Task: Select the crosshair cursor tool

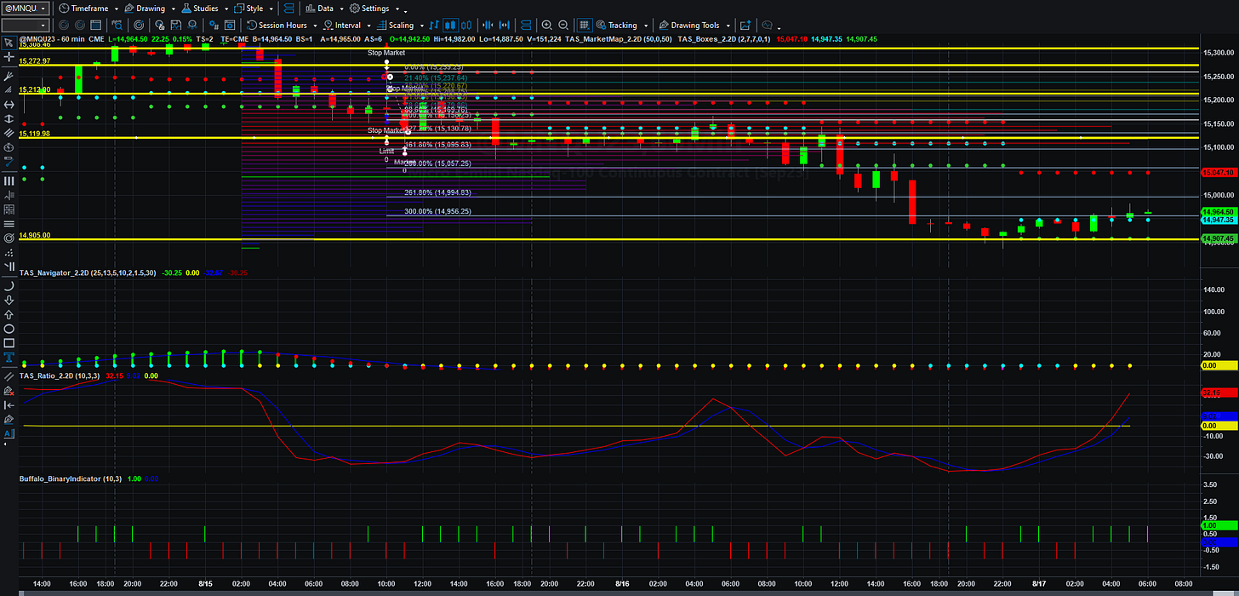Action: click(9, 56)
